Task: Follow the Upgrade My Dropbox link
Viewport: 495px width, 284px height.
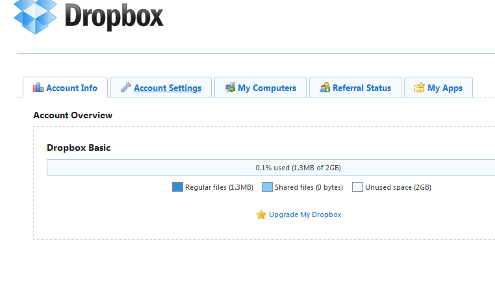Action: [305, 214]
